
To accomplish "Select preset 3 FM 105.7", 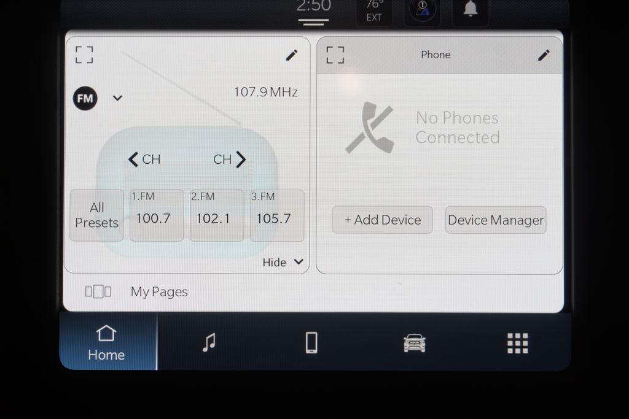I will (277, 215).
